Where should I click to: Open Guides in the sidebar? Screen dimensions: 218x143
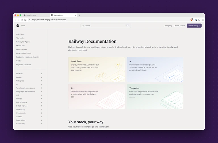tap(19, 61)
